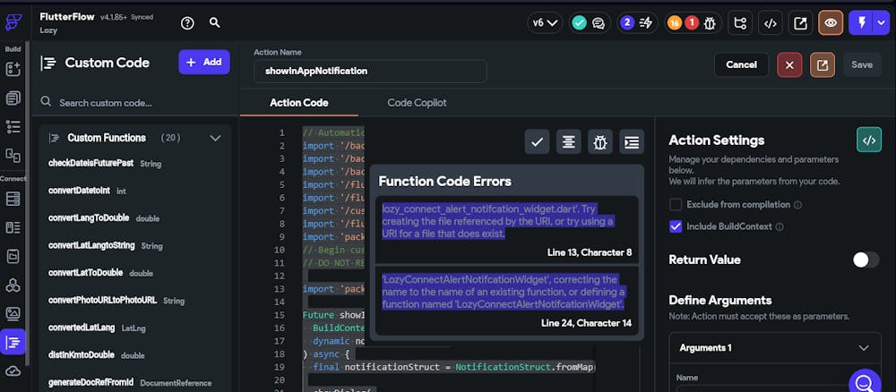Uncheck Include BuildContext checkbox

coord(676,226)
